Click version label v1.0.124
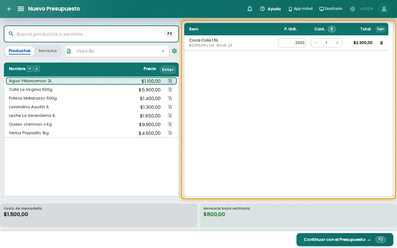The height and width of the screenshot is (248, 397). tap(367, 9)
